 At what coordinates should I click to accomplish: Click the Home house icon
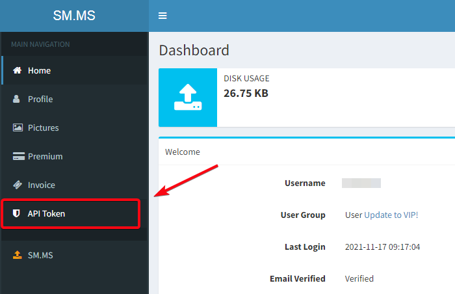pos(17,70)
